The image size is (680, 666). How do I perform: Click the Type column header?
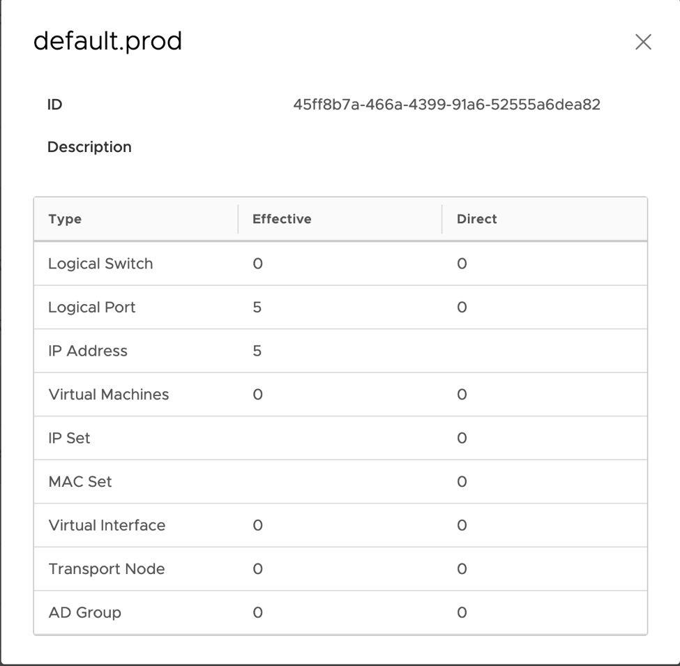65,219
